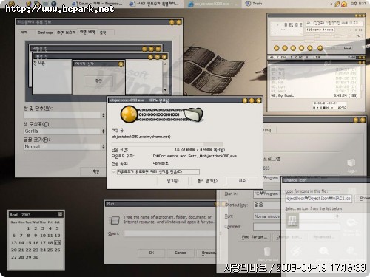This screenshot has width=370, height=277.
Task: Select April 15 in the calendar
Action: [28, 243]
